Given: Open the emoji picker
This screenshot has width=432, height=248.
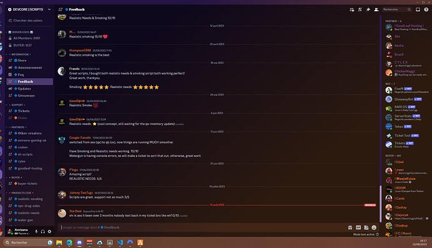Looking at the screenshot, I should pyautogui.click(x=374, y=227).
